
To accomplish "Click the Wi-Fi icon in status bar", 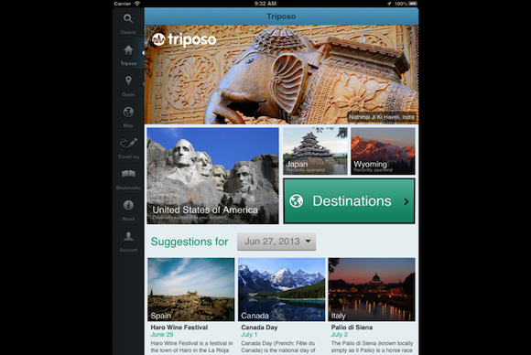I will [x=137, y=4].
